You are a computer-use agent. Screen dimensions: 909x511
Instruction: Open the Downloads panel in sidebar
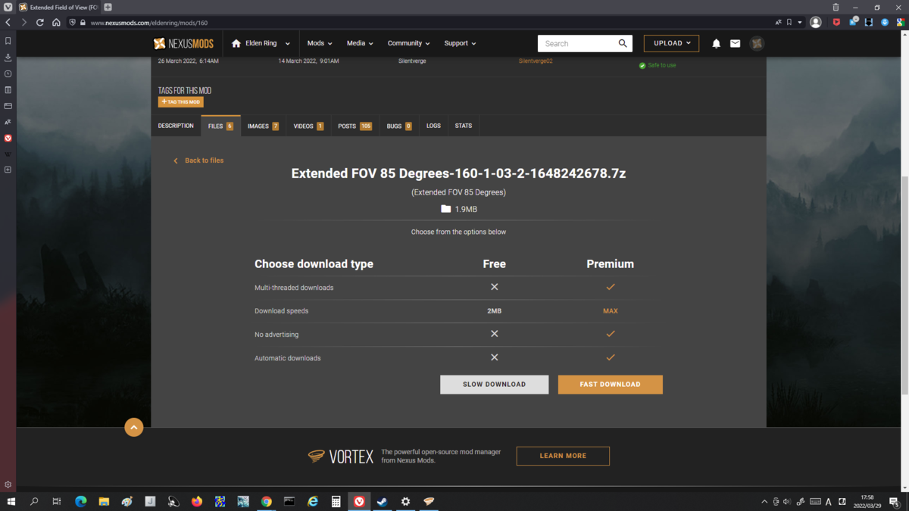(8, 58)
